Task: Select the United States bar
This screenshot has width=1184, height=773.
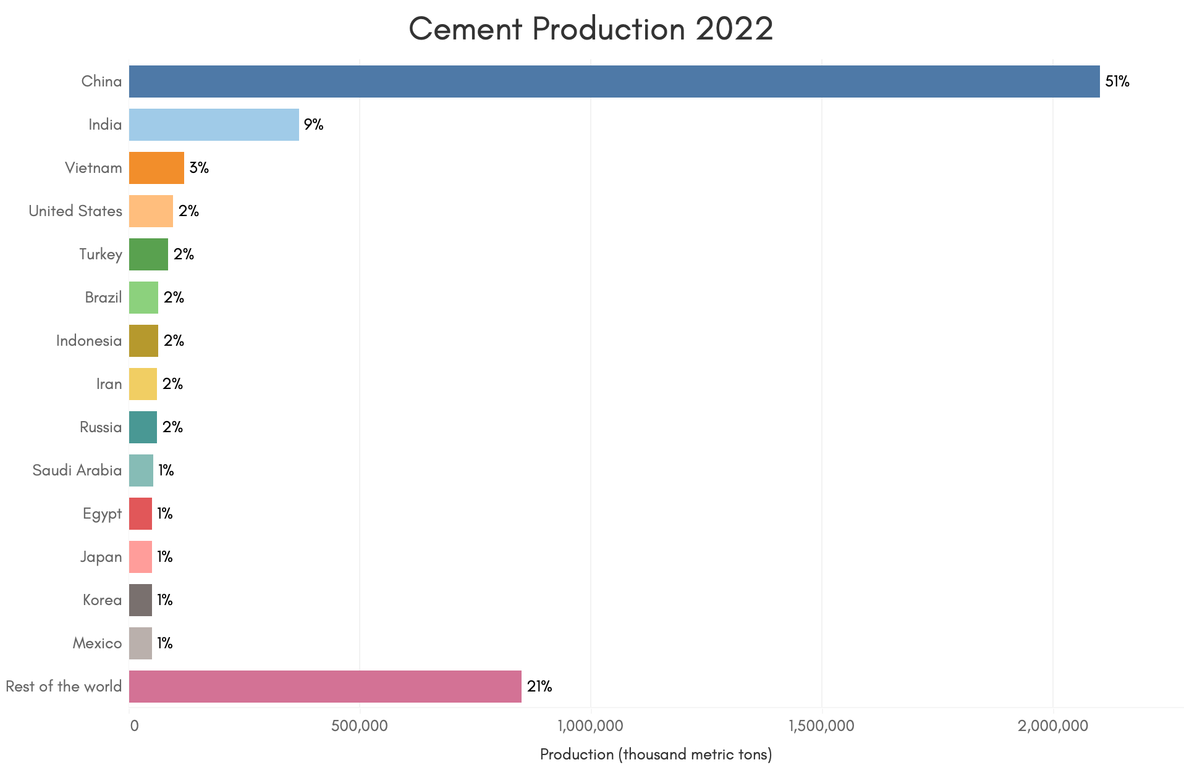Action: point(151,211)
